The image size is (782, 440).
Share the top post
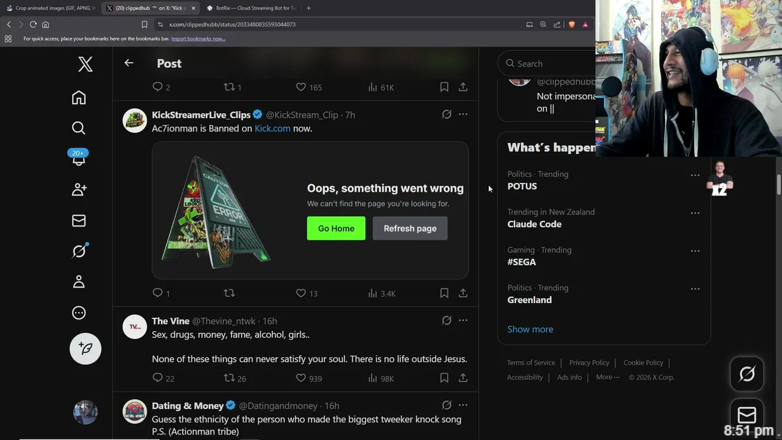(463, 87)
